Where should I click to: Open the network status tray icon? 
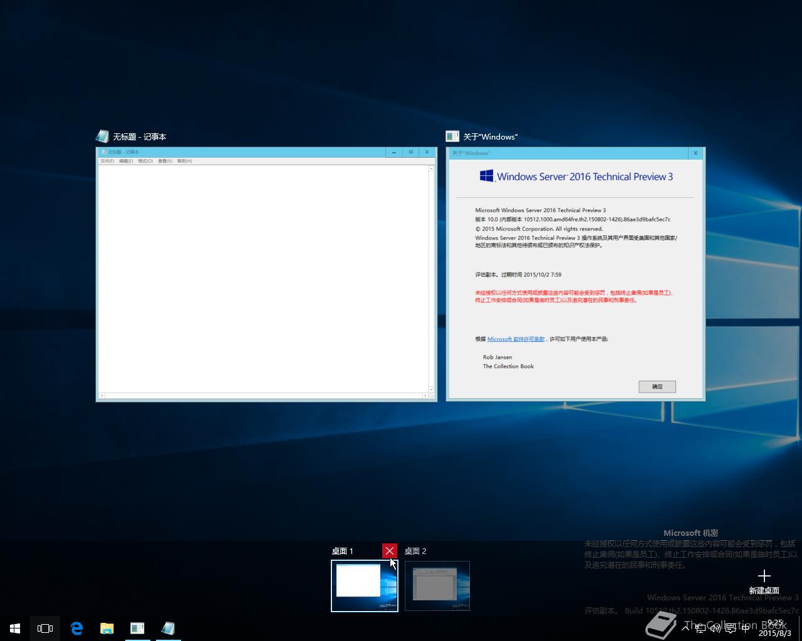pyautogui.click(x=700, y=628)
